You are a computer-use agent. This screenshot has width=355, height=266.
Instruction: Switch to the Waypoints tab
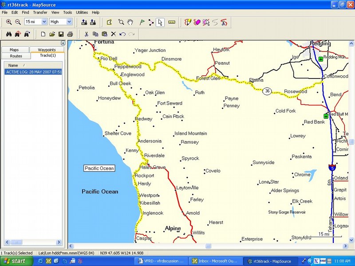pyautogui.click(x=47, y=50)
